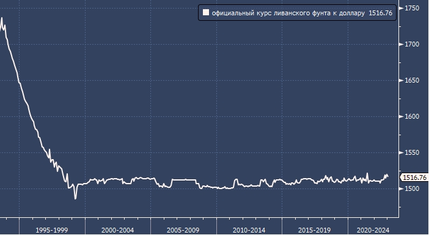Click the tick arrow beside 1750
Image resolution: width=429 pixels, height=235 pixels.
click(402, 8)
